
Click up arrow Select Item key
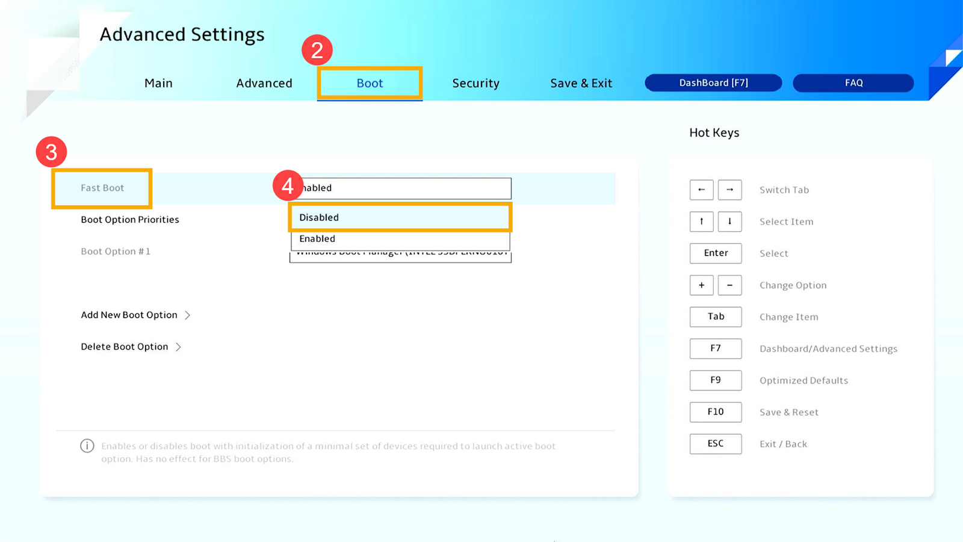coord(702,222)
